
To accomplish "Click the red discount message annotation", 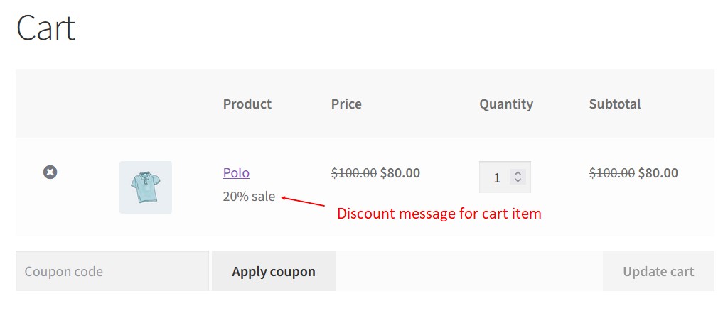I will (x=439, y=214).
